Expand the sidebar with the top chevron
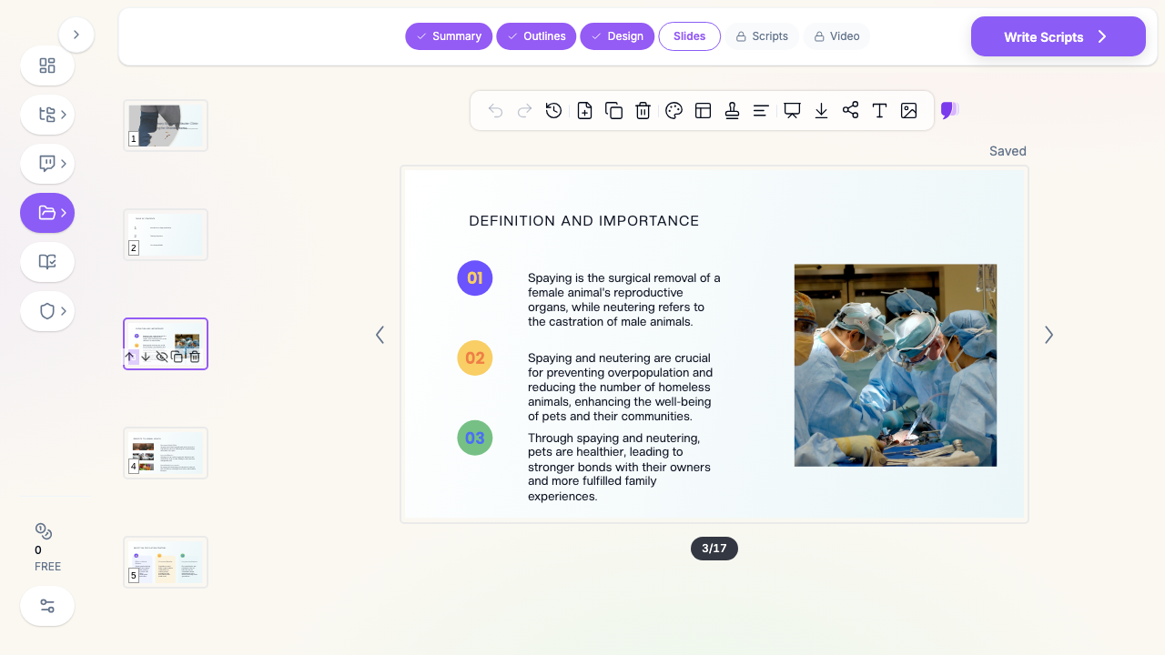Viewport: 1165px width, 655px height. (76, 35)
